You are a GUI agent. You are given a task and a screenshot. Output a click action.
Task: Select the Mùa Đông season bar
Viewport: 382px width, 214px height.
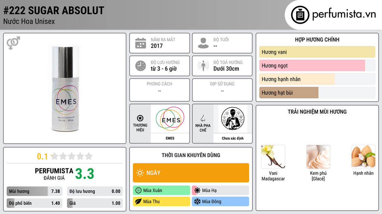click(220, 201)
